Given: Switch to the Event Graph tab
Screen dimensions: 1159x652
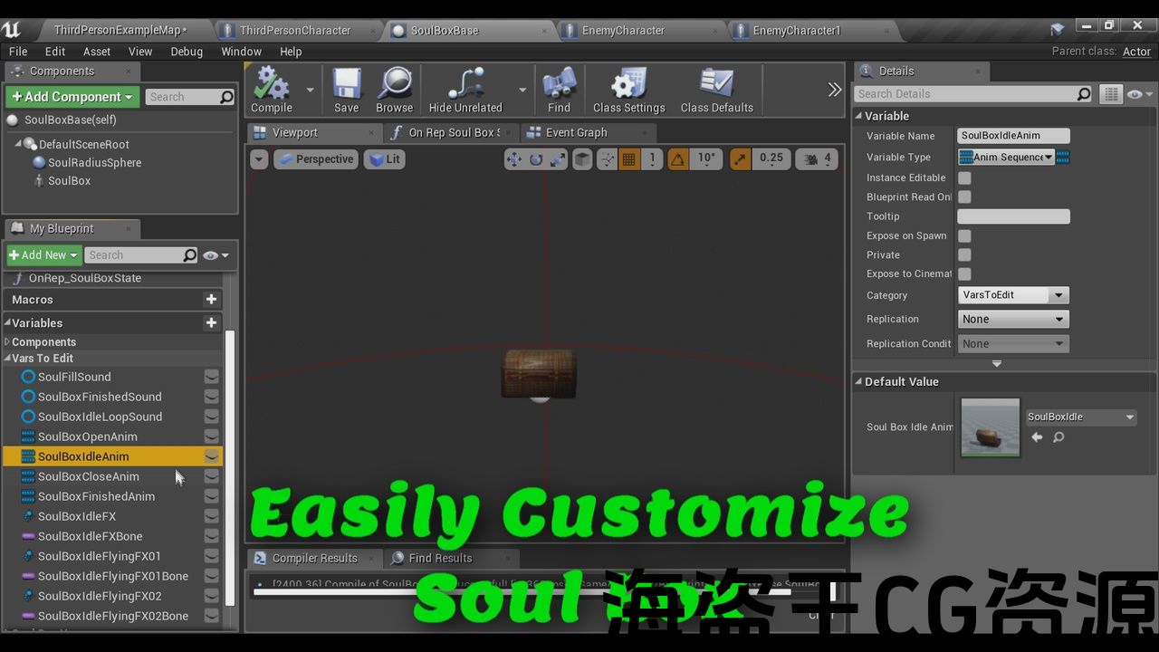Looking at the screenshot, I should (x=576, y=132).
